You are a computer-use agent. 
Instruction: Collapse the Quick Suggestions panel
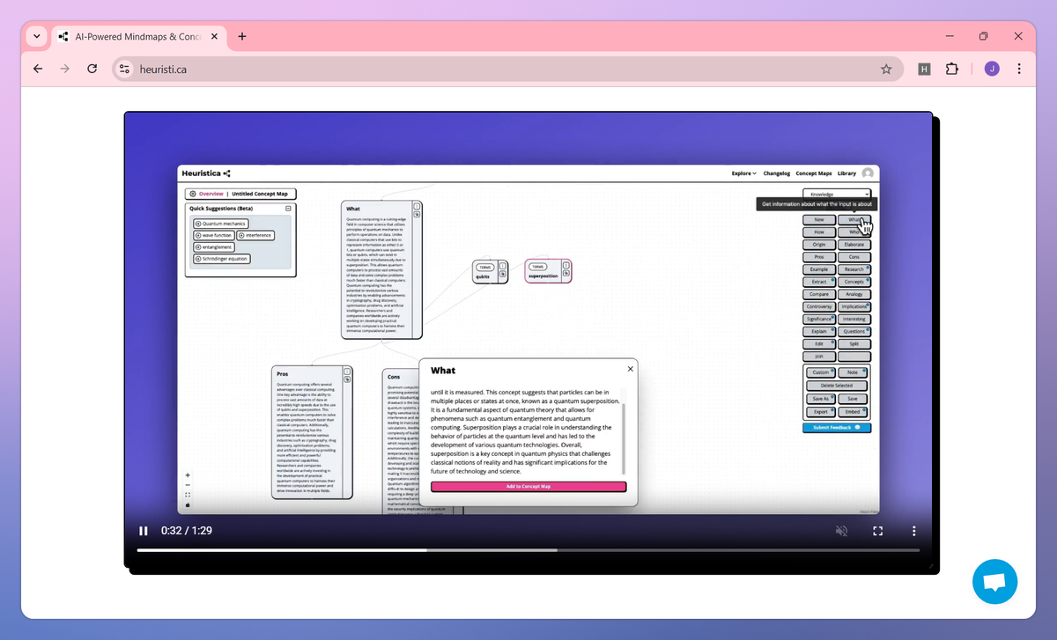tap(289, 209)
